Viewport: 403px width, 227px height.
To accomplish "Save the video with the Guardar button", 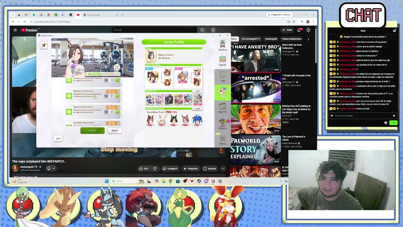I will pos(210,169).
